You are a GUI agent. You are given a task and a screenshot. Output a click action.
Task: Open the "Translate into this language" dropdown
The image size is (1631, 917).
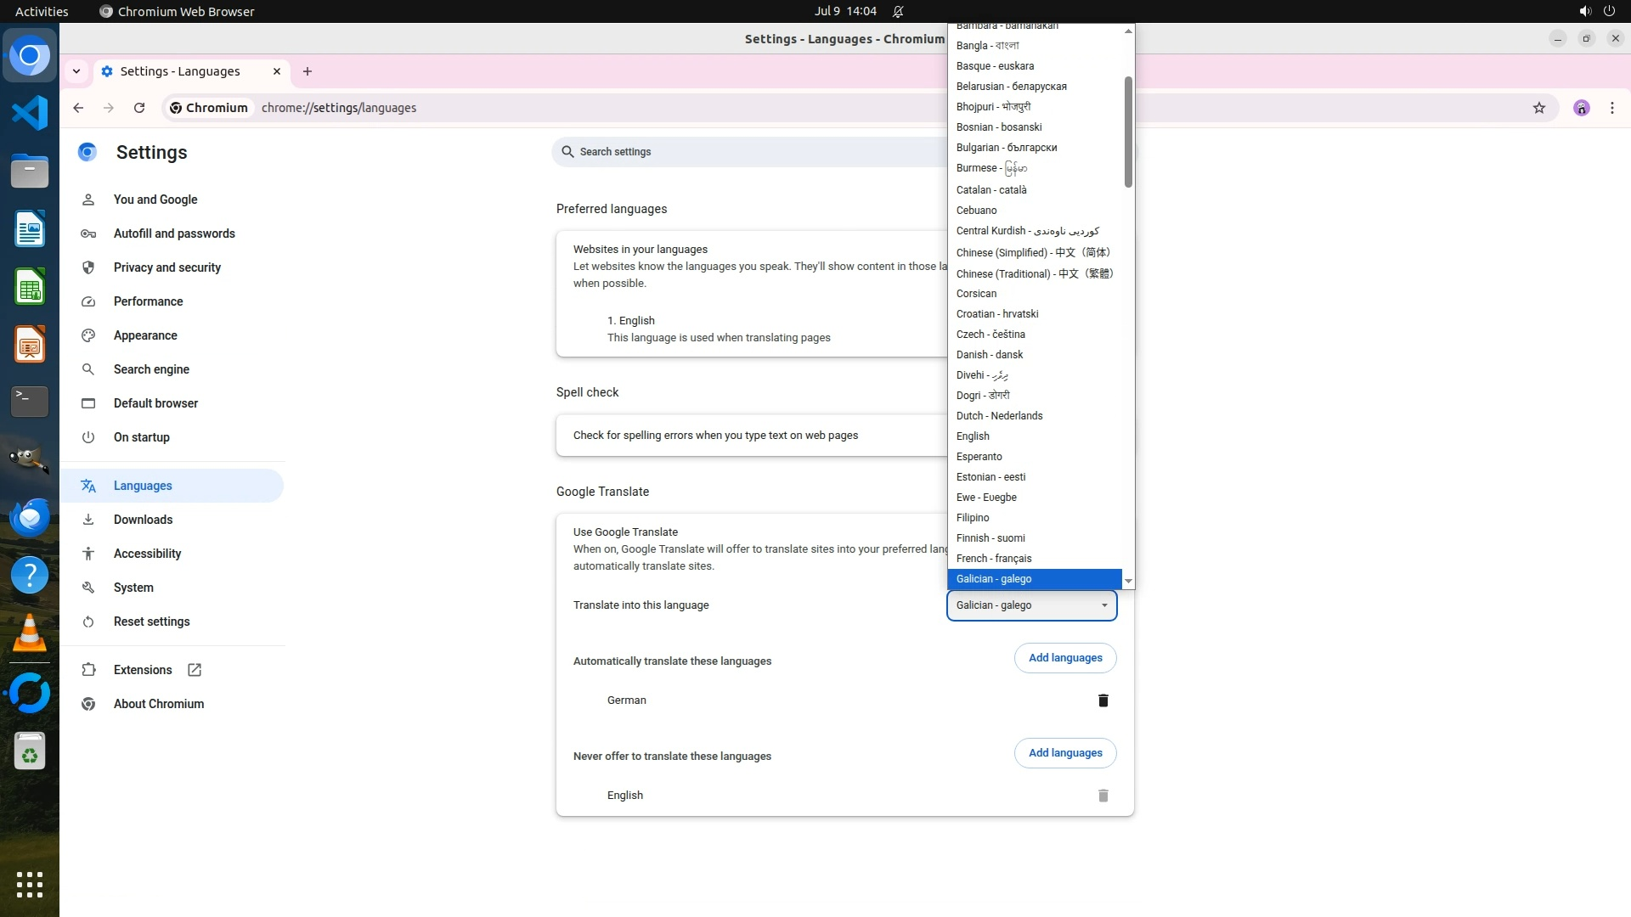1031,605
